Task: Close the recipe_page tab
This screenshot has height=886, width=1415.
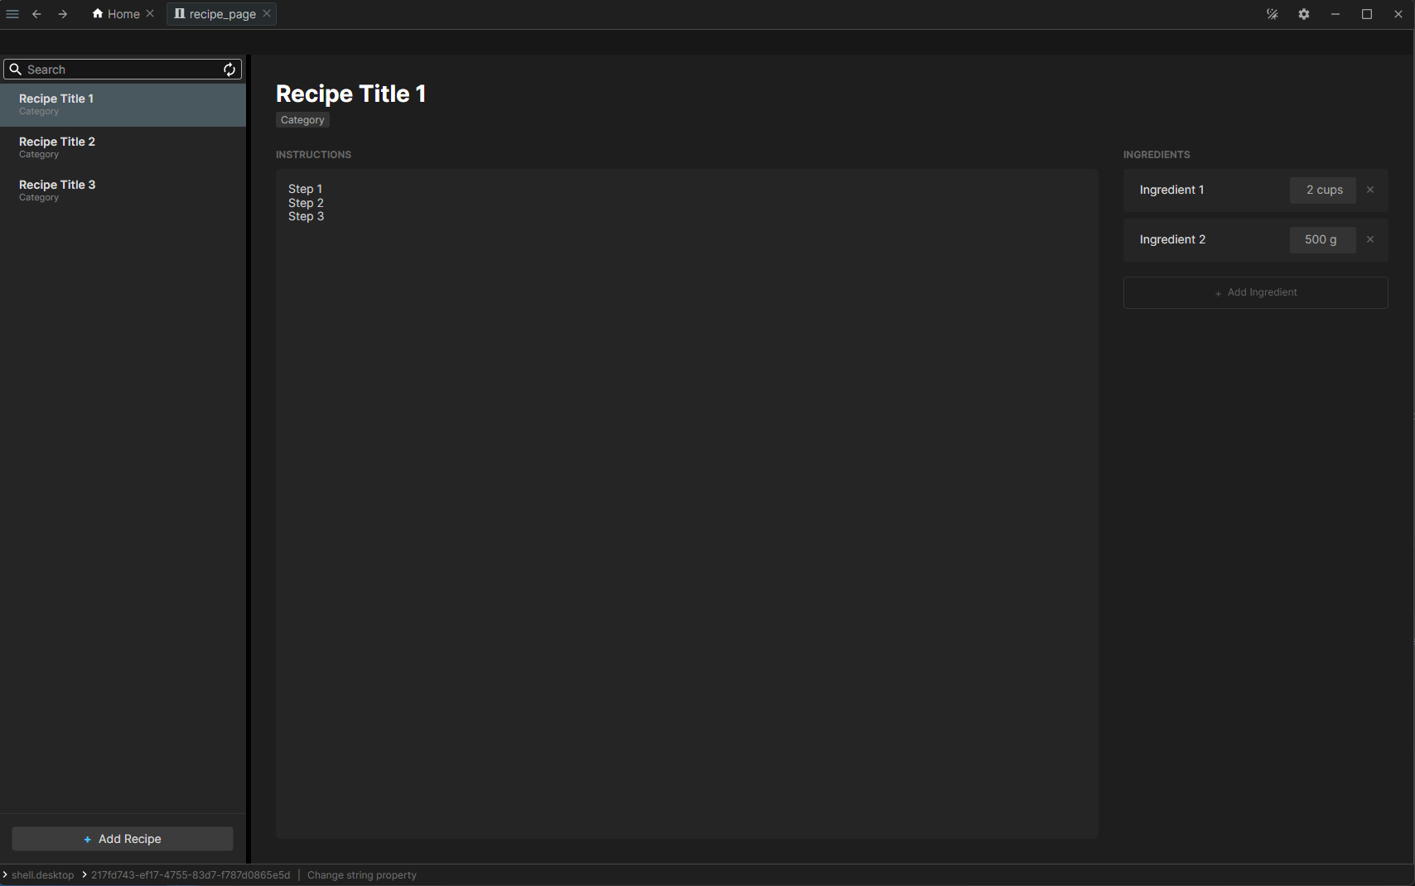Action: pos(267,13)
